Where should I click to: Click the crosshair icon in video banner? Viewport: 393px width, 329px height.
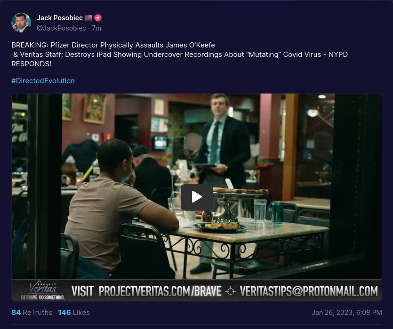click(231, 292)
